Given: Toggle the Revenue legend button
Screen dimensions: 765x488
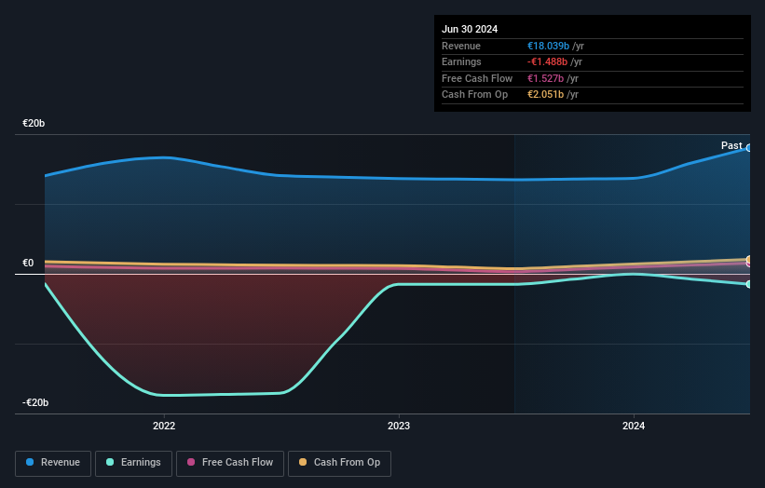Looking at the screenshot, I should pos(53,463).
